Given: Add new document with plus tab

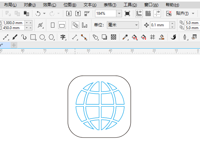Looking at the screenshot, I should (14, 45).
